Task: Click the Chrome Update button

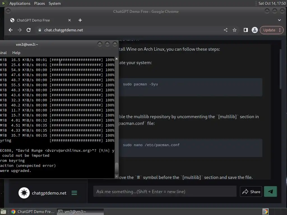Action: click(x=269, y=30)
